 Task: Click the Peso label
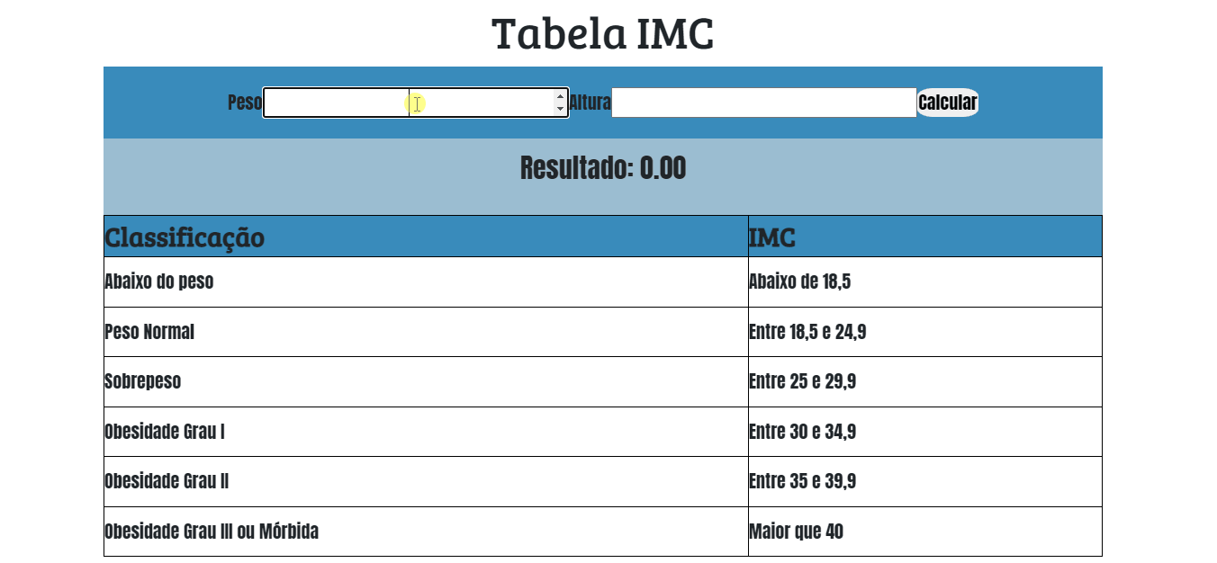[244, 103]
